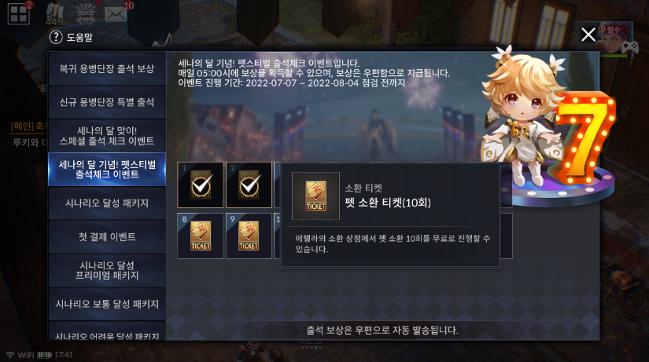Open 스페셜 출석 체크 이벤트 tab
Viewport: 649px width, 362px height.
click(x=107, y=136)
